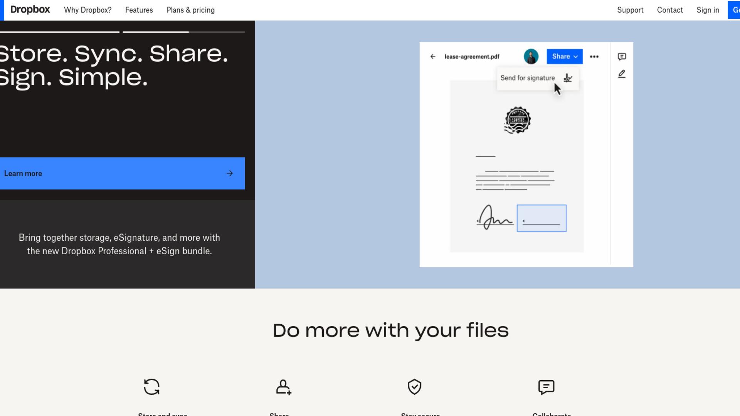
Task: Click the 'Do more with your files' heading
Action: tap(391, 330)
